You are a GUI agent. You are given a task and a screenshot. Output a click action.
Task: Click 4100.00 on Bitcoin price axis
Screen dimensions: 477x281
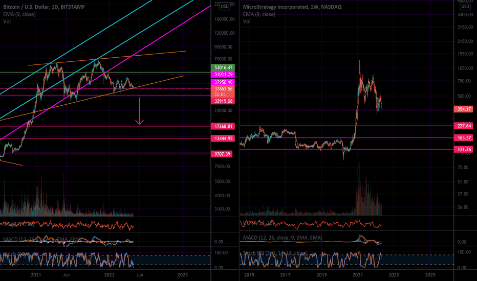pos(222,196)
